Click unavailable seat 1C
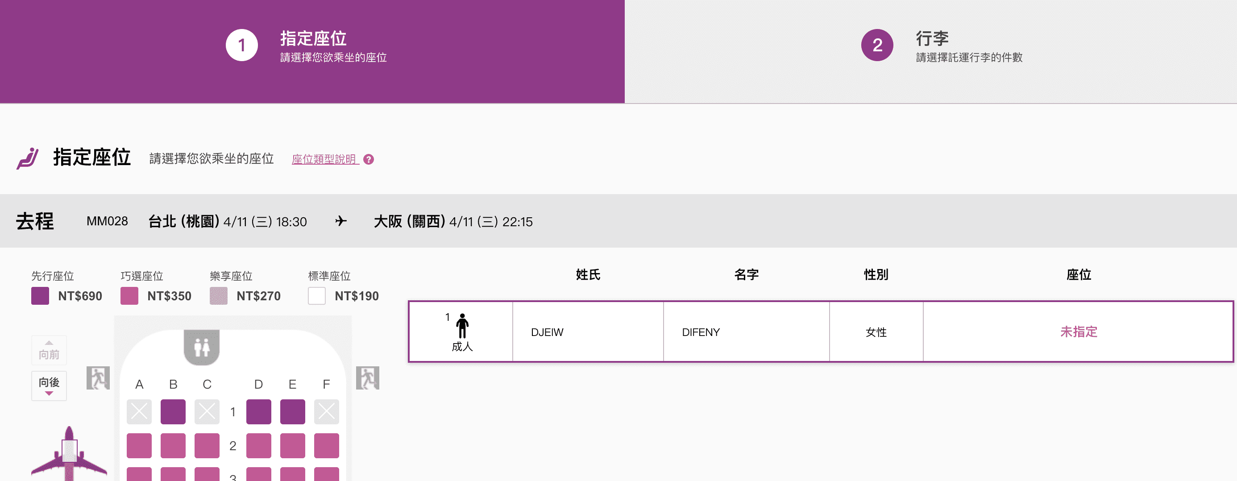The image size is (1237, 481). pyautogui.click(x=207, y=412)
